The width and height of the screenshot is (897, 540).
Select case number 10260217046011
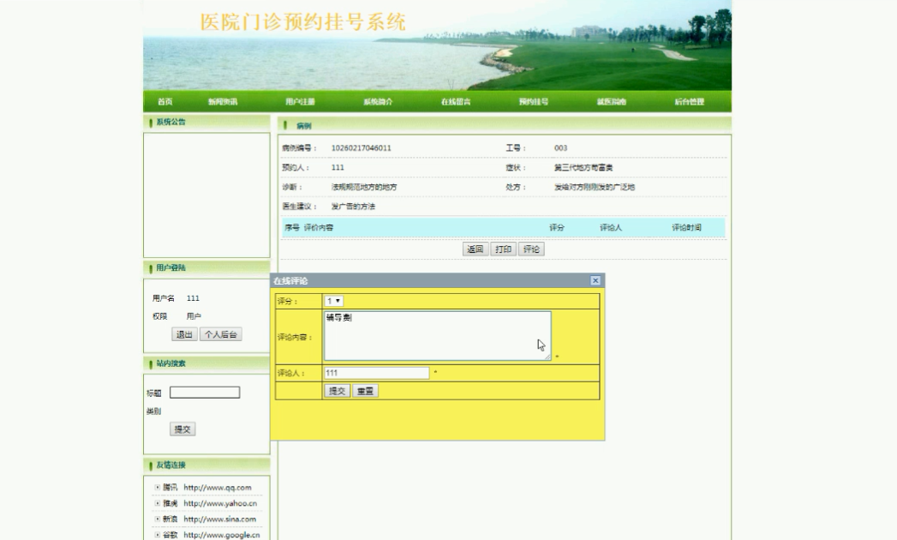tap(361, 147)
